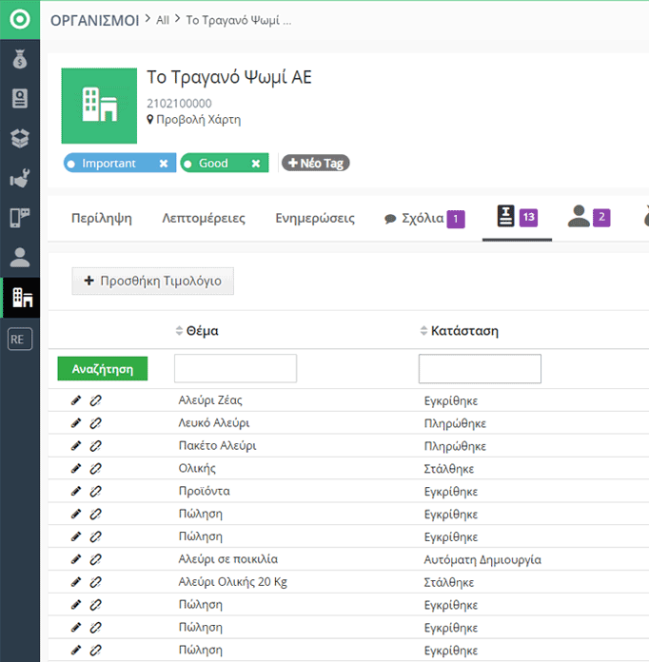Image resolution: width=649 pixels, height=662 pixels.
Task: Focus the Κατάσταση filter input
Action: point(480,369)
